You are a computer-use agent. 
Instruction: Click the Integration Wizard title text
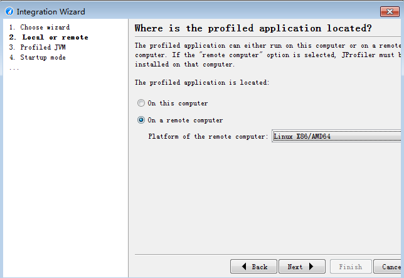click(x=51, y=11)
